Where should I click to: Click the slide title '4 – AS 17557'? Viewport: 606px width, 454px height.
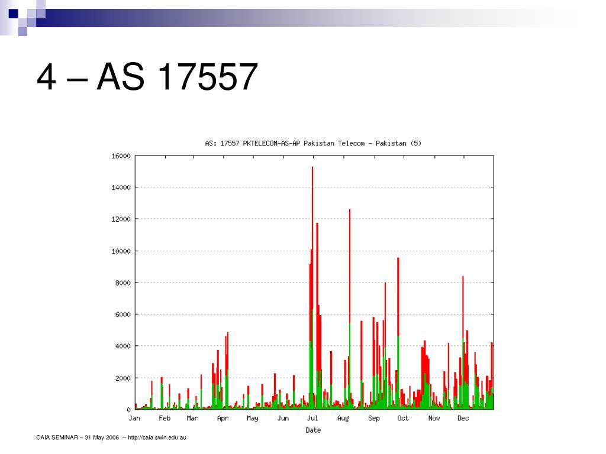tap(147, 76)
